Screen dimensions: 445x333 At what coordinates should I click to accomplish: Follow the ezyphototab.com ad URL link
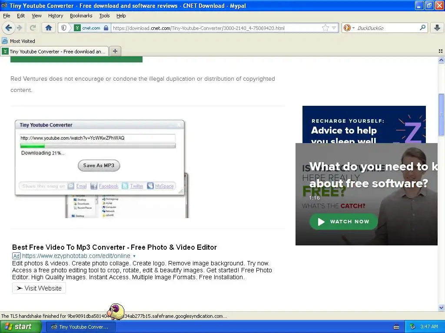(76, 256)
